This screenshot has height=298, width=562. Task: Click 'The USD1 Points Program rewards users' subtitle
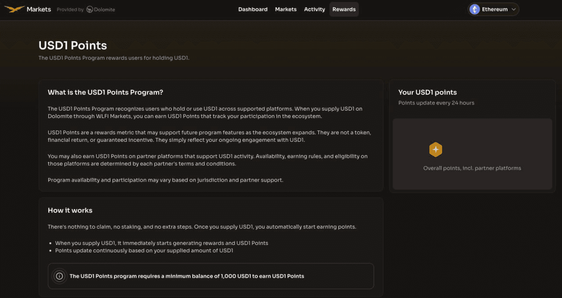click(114, 58)
